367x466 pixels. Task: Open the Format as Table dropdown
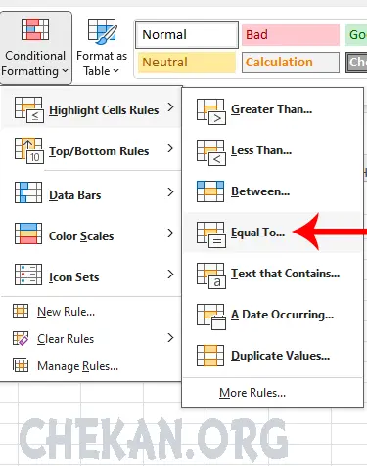click(x=102, y=48)
